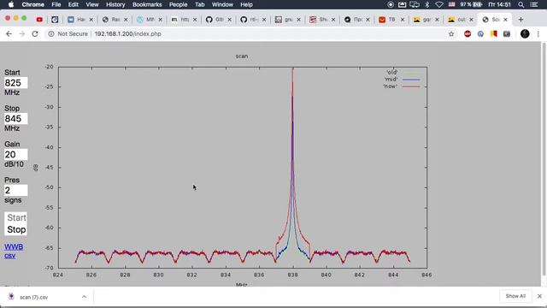Close the downloads bar
The height and width of the screenshot is (308, 547).
tap(539, 296)
